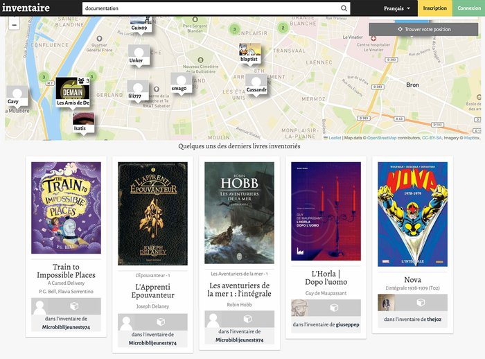
Task: Click box icon on Les aventuriers de la mer card
Action: click(247, 319)
